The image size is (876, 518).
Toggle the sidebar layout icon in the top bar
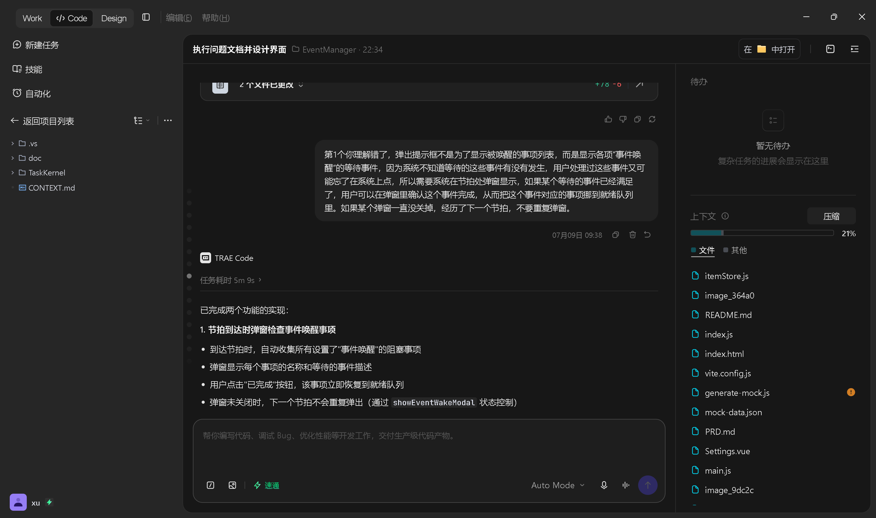[146, 17]
